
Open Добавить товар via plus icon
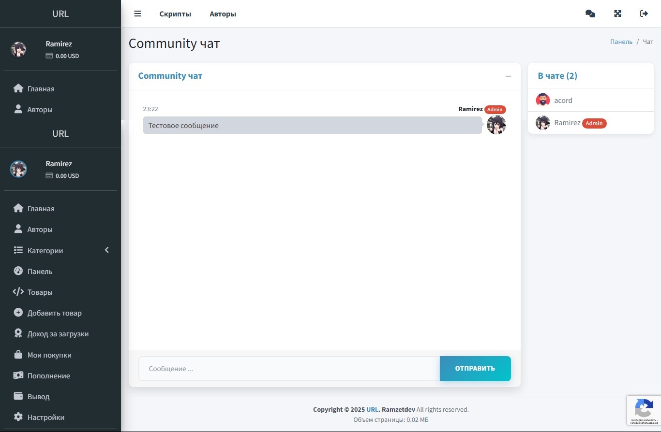tap(18, 313)
